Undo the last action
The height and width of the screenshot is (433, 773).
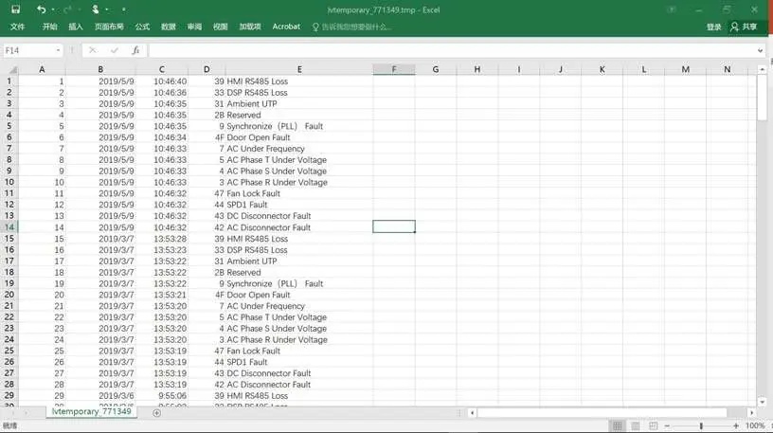click(x=42, y=9)
